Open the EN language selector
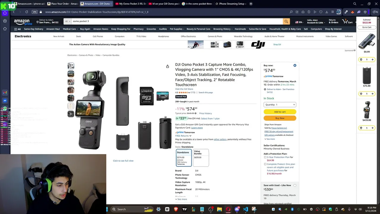 tap(299, 22)
